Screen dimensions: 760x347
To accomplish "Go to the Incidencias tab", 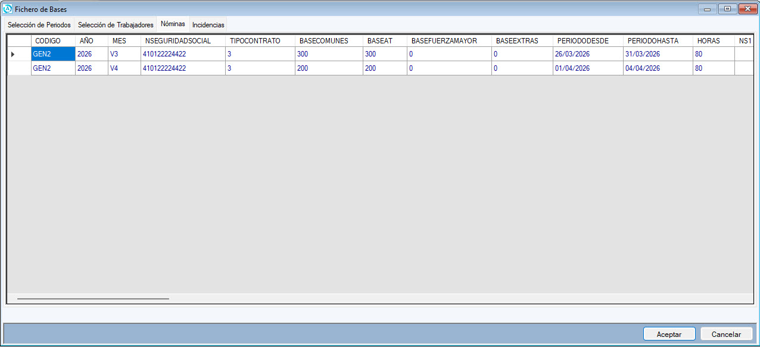I will pos(208,25).
